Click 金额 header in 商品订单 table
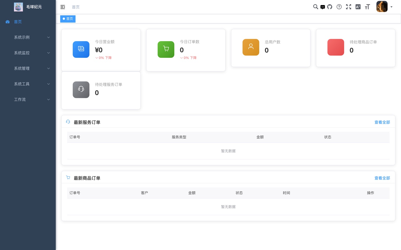 coord(192,193)
